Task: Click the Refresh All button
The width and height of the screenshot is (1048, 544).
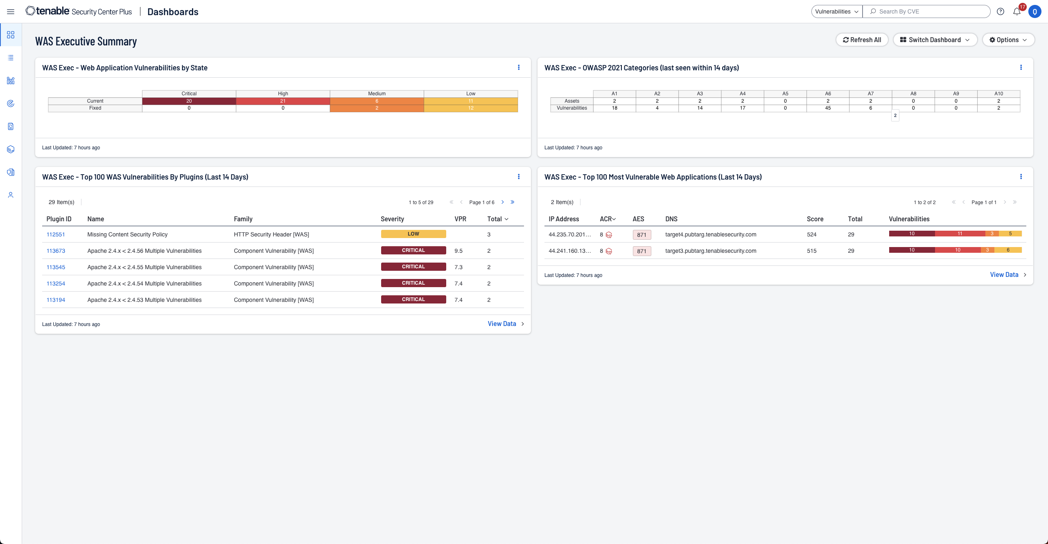Action: [862, 40]
